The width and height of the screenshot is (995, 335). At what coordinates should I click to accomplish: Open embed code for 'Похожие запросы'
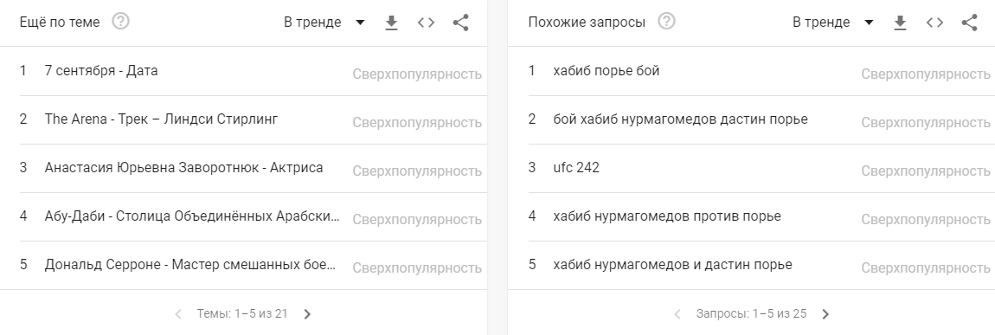[x=934, y=23]
